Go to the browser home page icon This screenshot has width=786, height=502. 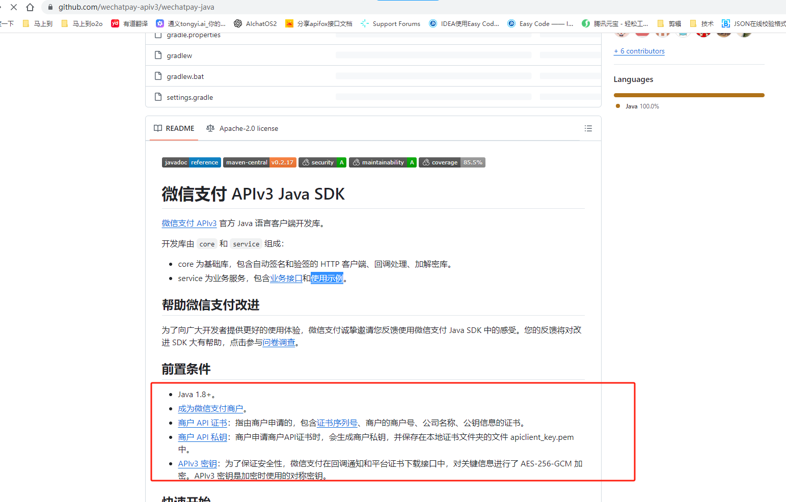pos(30,7)
